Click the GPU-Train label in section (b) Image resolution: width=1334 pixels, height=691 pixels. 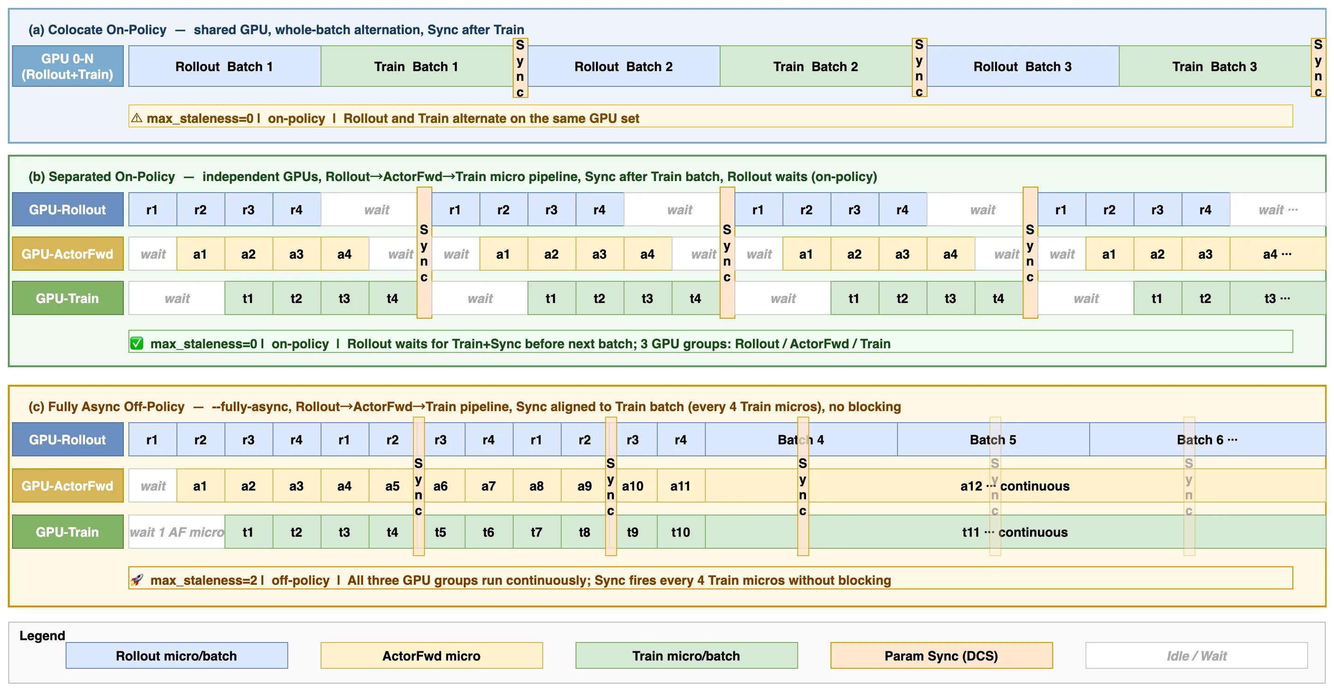(x=68, y=298)
